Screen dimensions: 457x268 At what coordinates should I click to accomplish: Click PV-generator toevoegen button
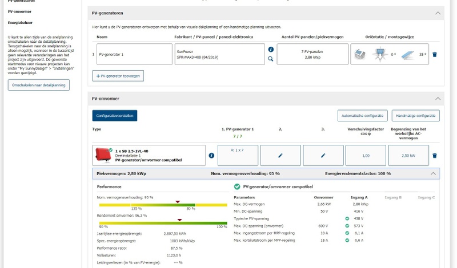pyautogui.click(x=118, y=76)
